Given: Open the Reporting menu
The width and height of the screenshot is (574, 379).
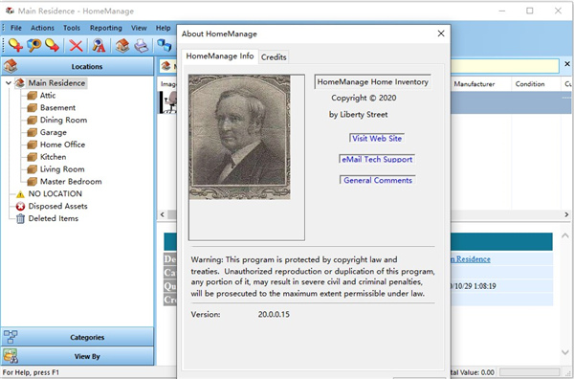Looking at the screenshot, I should pos(106,28).
